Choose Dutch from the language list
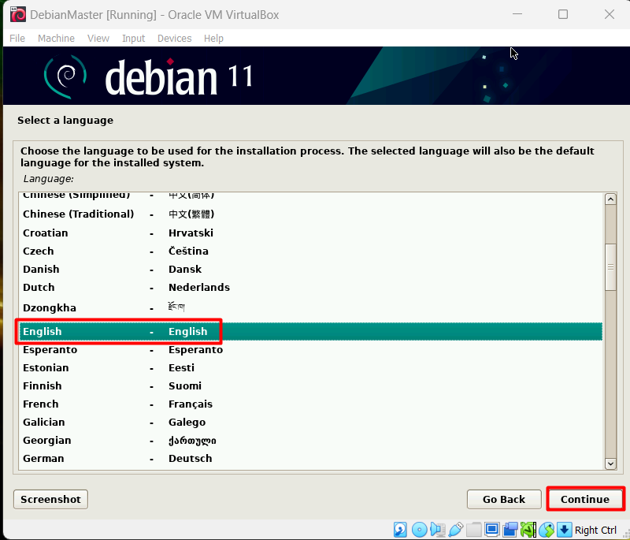This screenshot has height=540, width=630. 310,287
